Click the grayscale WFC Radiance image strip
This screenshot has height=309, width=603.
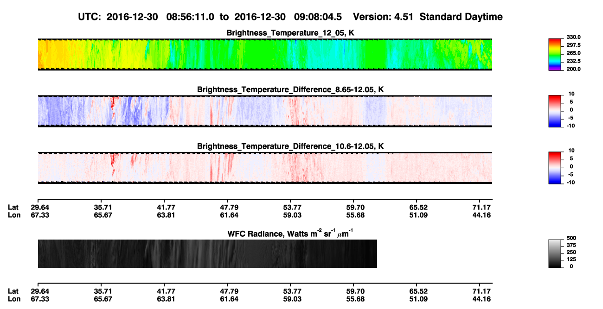(x=207, y=253)
